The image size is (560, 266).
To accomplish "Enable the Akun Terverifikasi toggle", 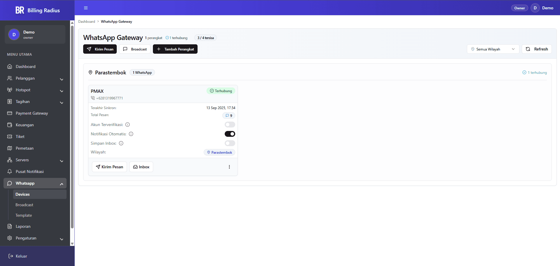I will (x=230, y=125).
